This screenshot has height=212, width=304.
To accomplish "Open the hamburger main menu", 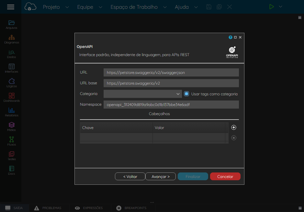I will [x=11, y=7].
